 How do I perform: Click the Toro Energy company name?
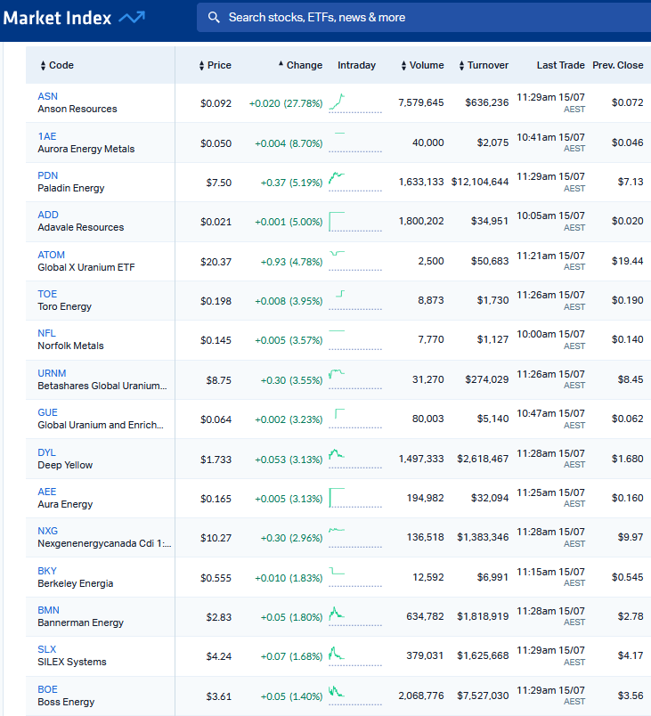click(64, 306)
